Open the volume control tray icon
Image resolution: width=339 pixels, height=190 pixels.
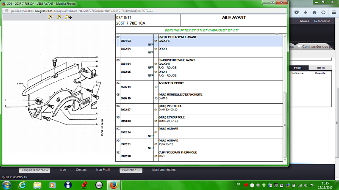(x=306, y=185)
